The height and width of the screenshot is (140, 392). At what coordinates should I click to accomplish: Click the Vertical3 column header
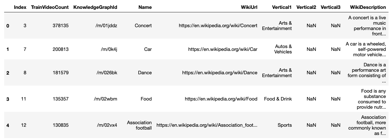click(330, 7)
